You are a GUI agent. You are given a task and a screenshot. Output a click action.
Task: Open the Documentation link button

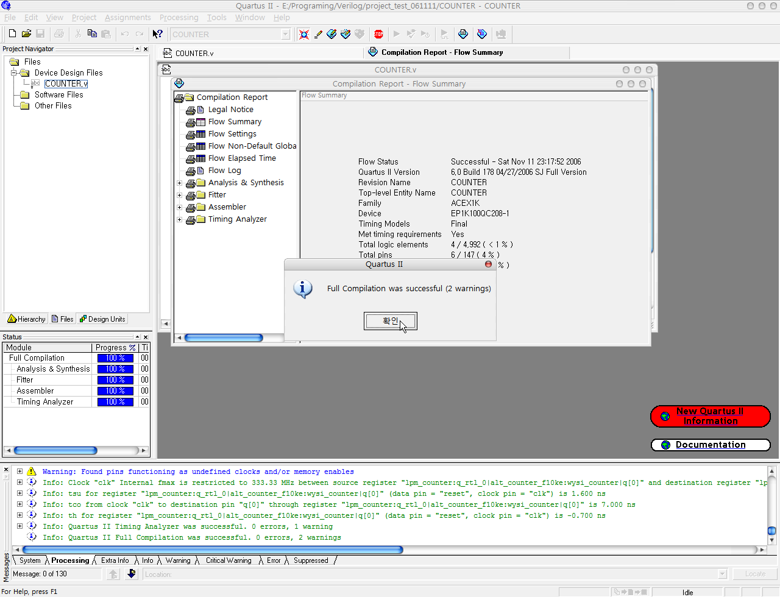click(710, 445)
